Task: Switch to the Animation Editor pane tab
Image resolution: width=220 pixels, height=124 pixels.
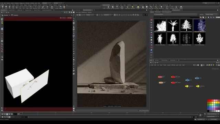Action: pos(11,10)
